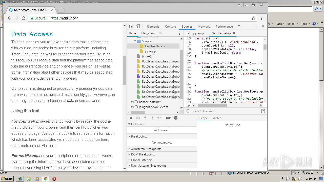This screenshot has height=182, width=324.
Task: Open the IE Safety menu
Action: [293, 24]
